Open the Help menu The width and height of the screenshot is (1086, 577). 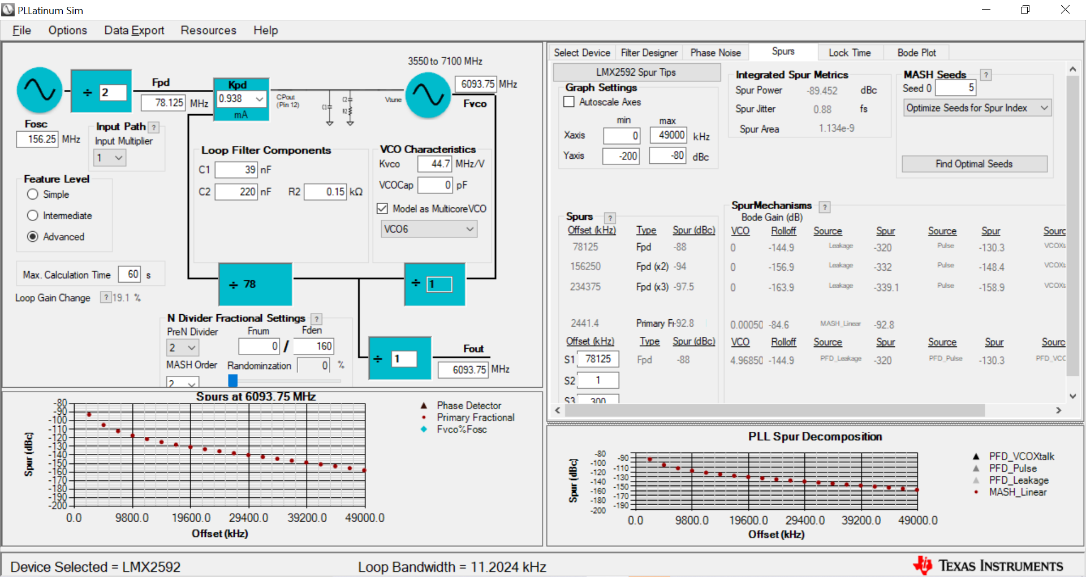(x=265, y=31)
